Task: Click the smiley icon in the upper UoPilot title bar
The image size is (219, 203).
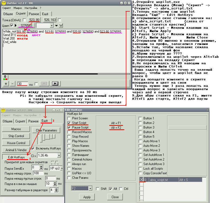Action: click(x=4, y=3)
